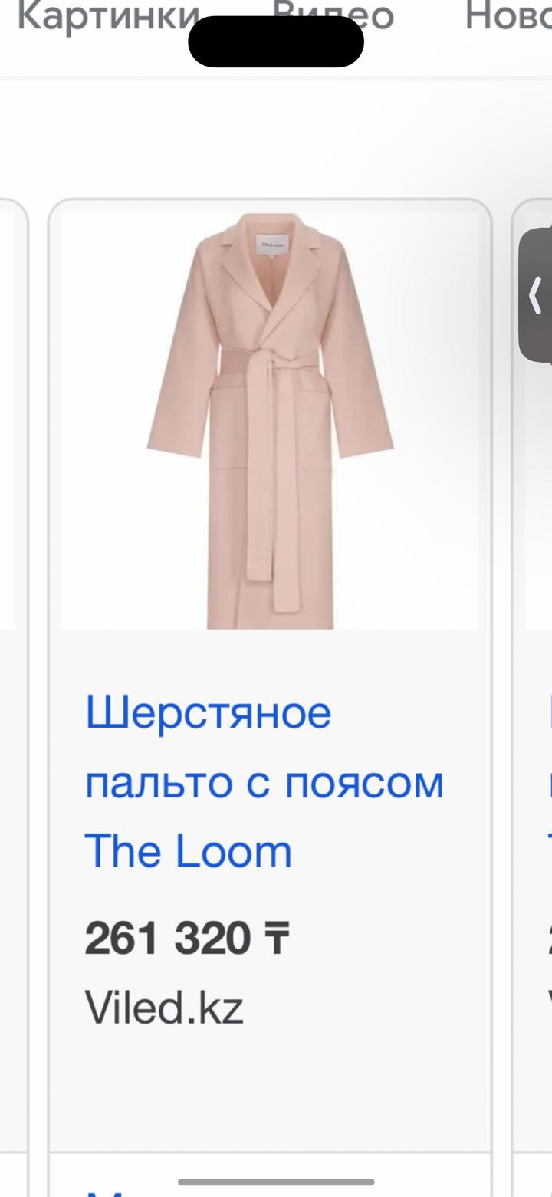Open the pink belted coat product image
The image size is (552, 1197).
click(270, 421)
